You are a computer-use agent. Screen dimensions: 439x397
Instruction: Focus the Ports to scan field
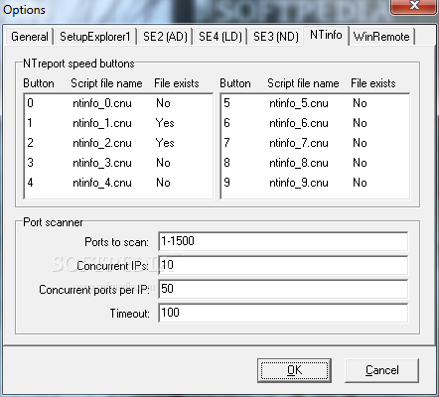tap(283, 241)
